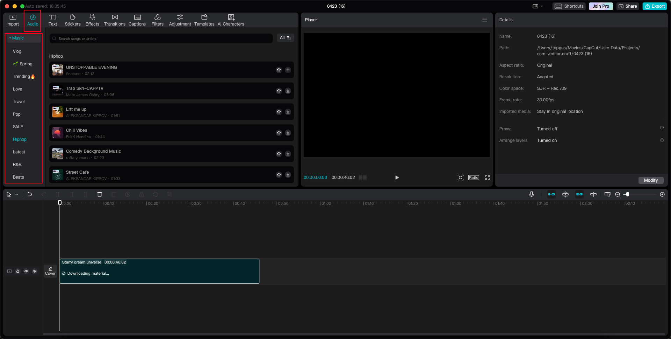
Task: Start recording a voiceover
Action: point(531,194)
